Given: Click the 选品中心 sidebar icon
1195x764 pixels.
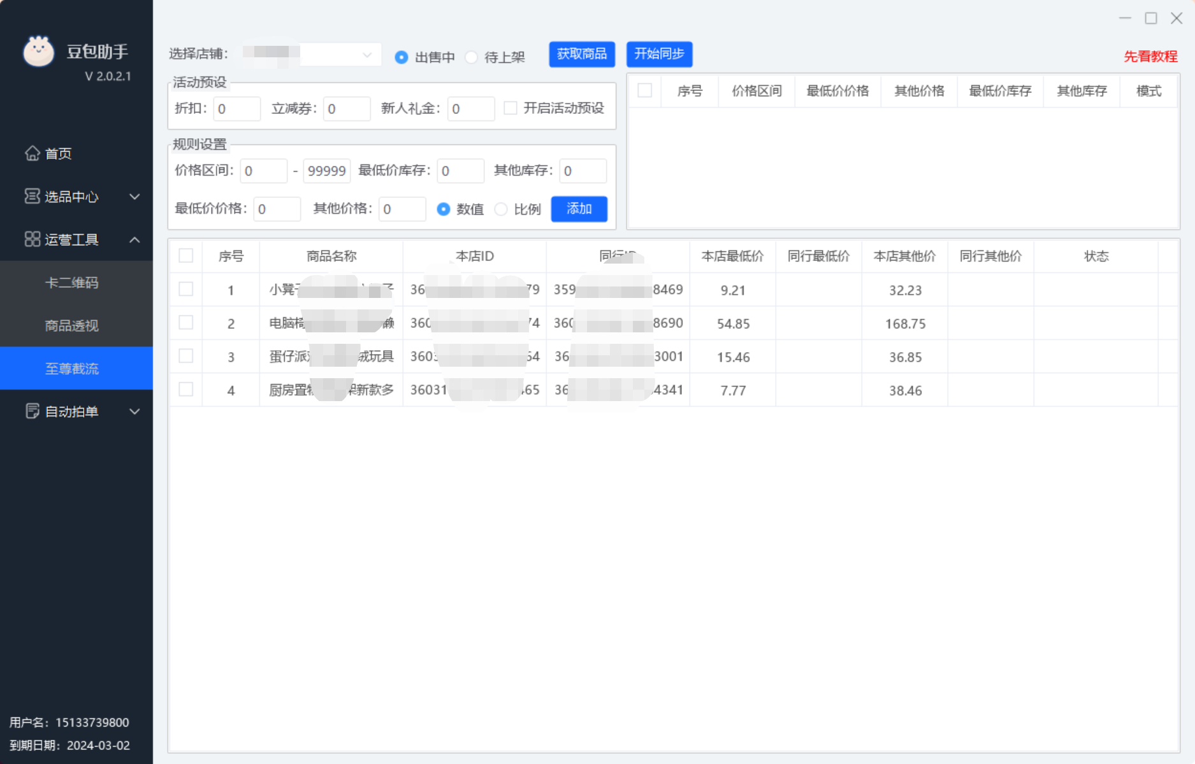Looking at the screenshot, I should click(32, 196).
